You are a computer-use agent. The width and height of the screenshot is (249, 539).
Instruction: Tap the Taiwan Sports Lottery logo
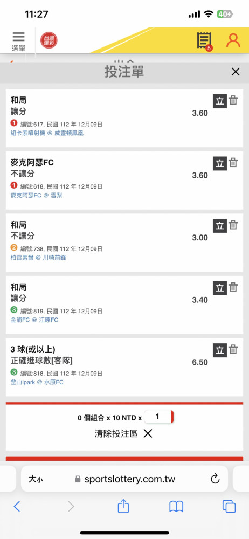(x=49, y=40)
